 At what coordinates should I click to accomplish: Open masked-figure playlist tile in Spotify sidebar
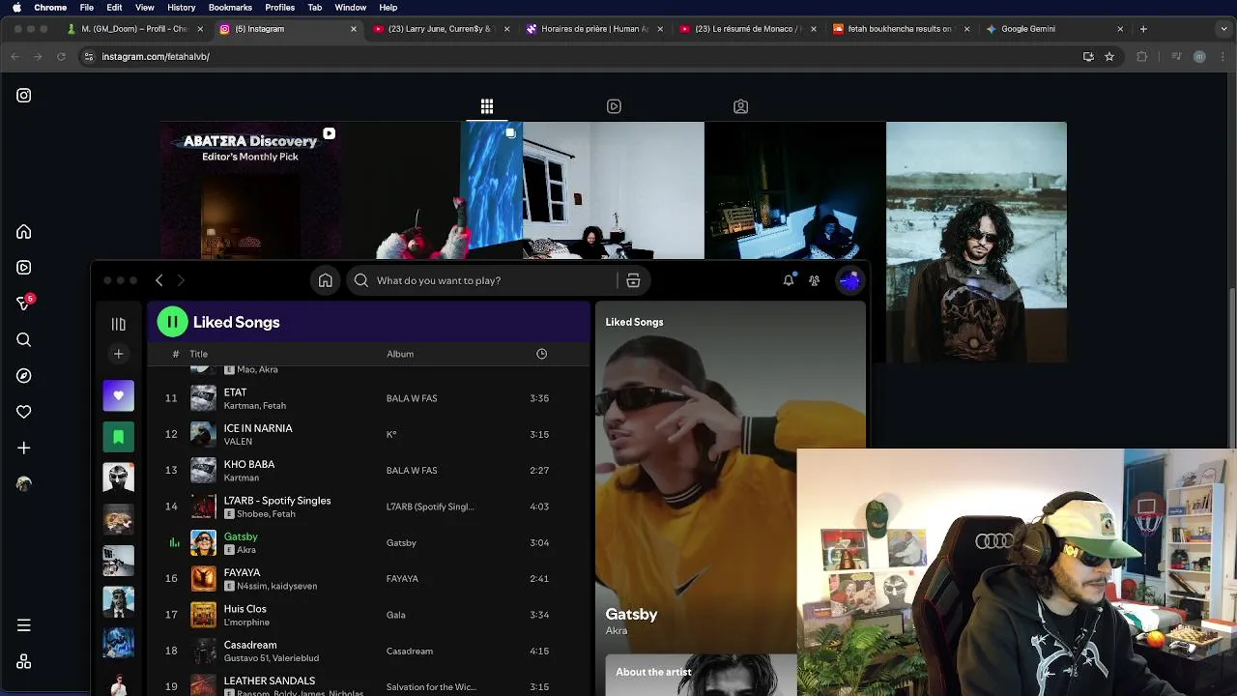[x=119, y=478]
